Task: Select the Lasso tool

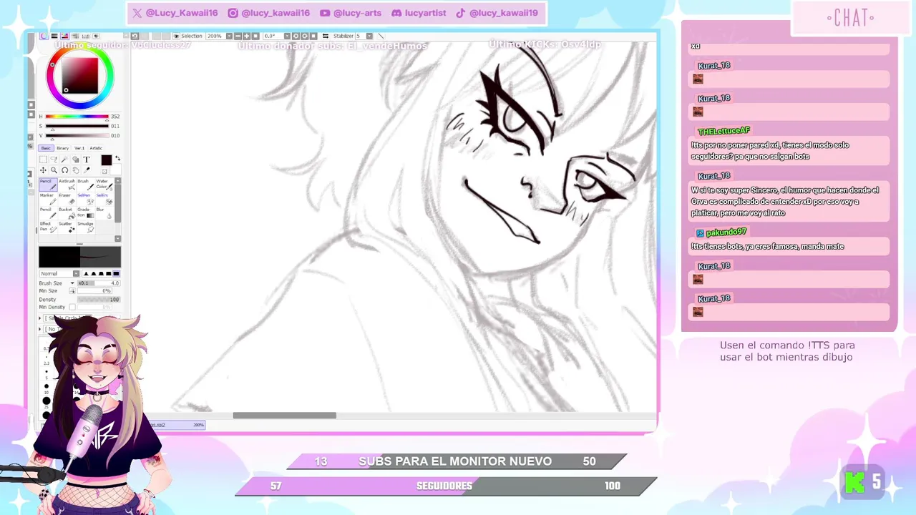Action: point(54,160)
